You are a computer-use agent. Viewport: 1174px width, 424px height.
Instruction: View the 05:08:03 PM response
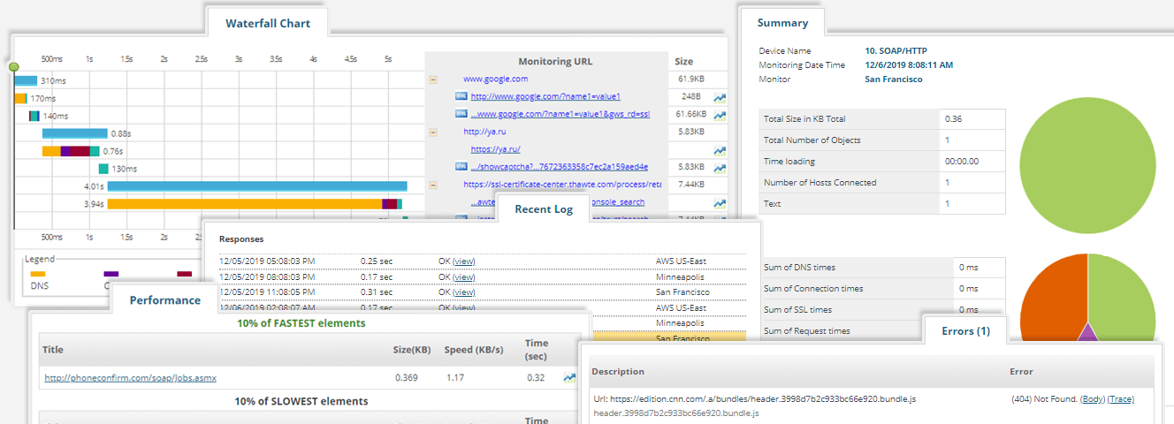(x=463, y=261)
